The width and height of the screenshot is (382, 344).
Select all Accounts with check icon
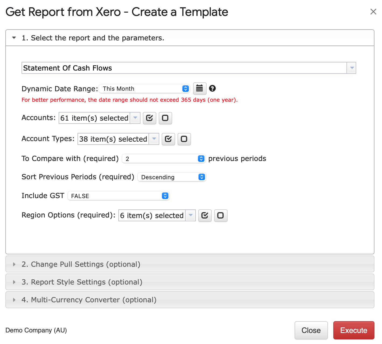(x=149, y=118)
